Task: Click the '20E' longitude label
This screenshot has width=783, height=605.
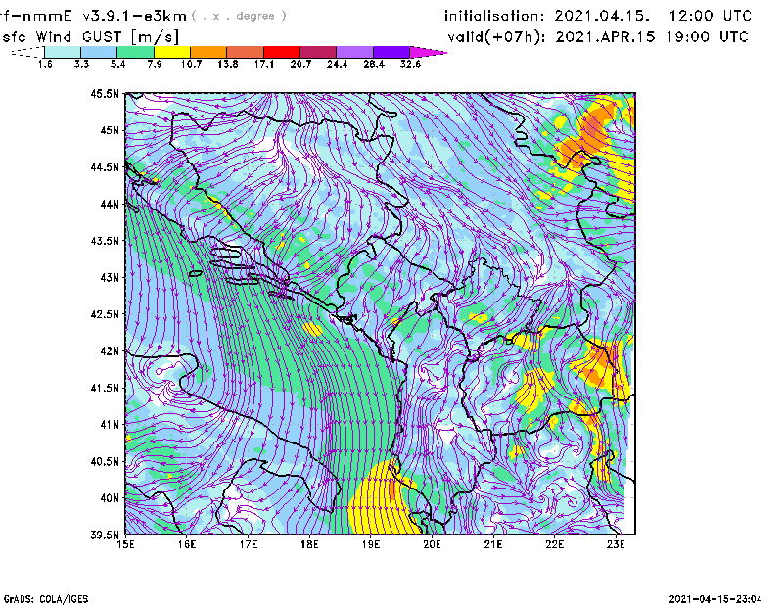Action: click(x=432, y=544)
